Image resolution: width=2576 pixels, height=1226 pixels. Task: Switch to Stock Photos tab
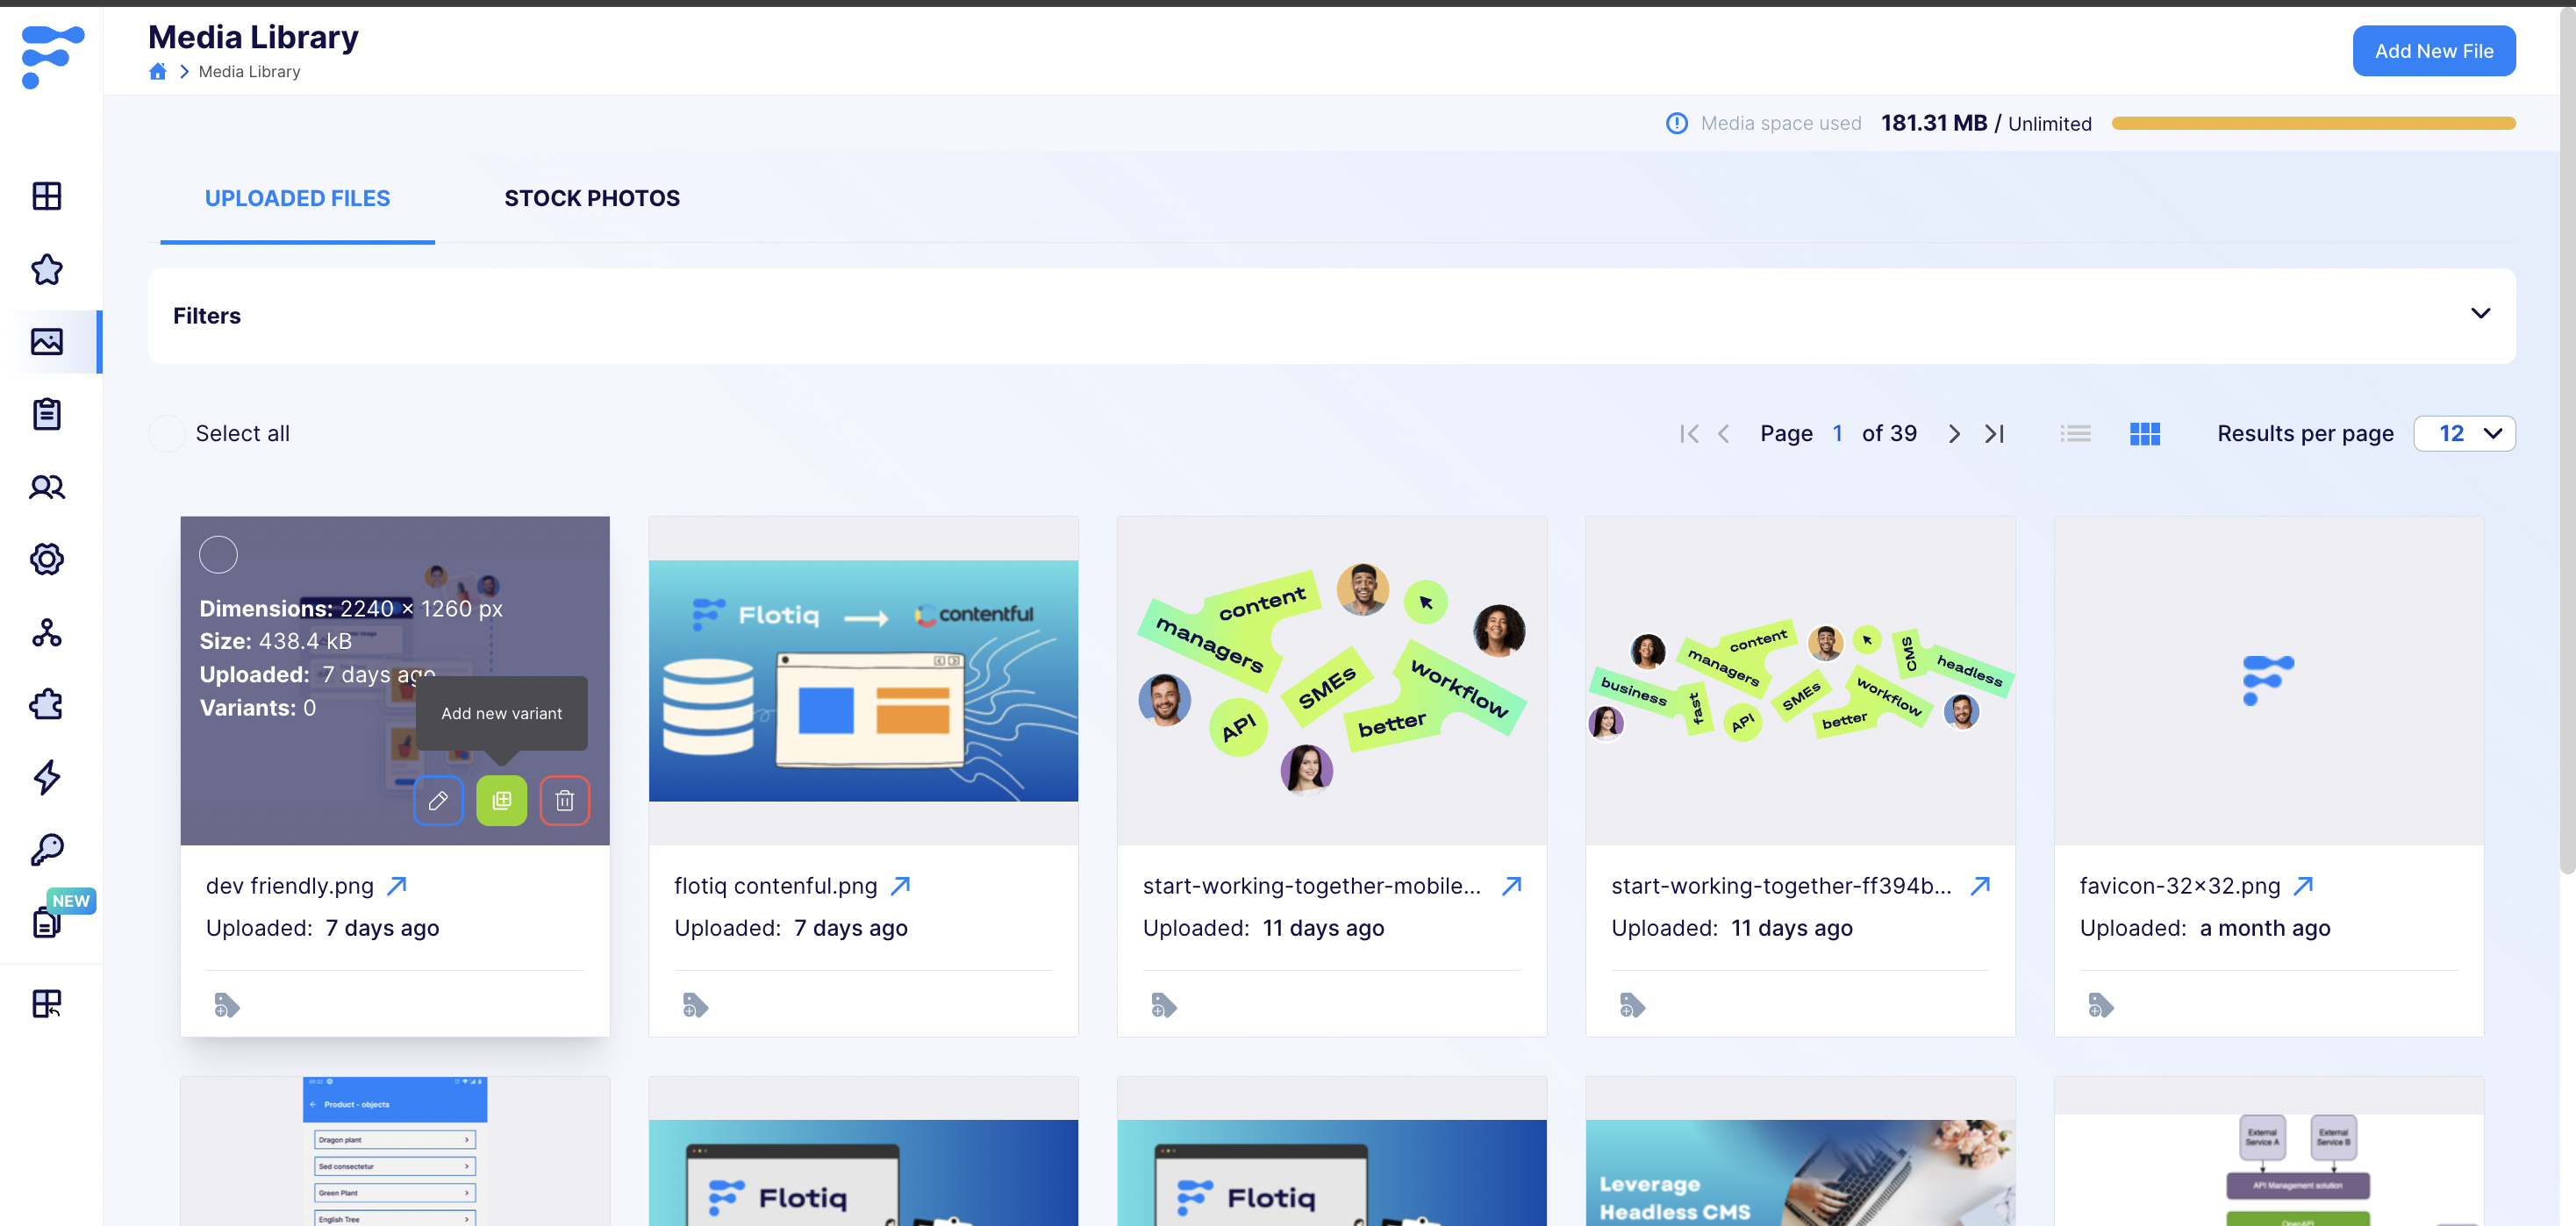pos(592,199)
